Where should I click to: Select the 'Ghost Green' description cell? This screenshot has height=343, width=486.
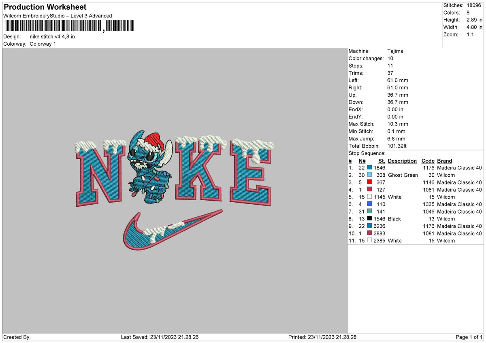[x=403, y=175]
